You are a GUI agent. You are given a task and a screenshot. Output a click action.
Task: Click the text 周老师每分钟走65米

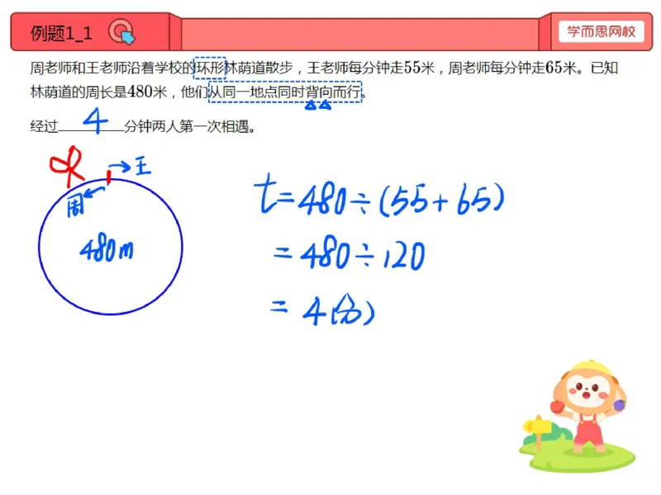[511, 68]
